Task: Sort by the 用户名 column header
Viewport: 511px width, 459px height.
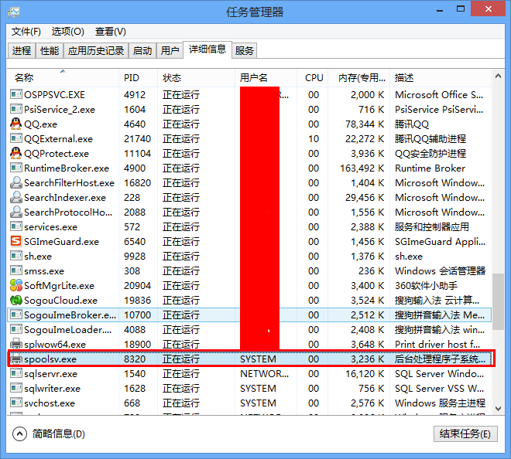Action: coord(266,78)
